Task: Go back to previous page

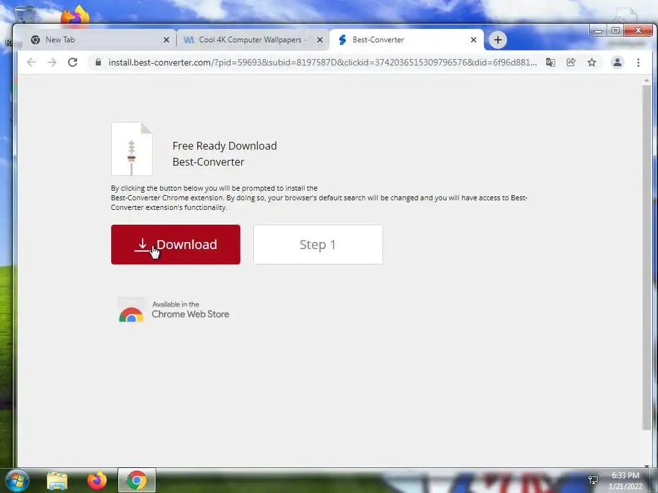Action: (x=31, y=62)
